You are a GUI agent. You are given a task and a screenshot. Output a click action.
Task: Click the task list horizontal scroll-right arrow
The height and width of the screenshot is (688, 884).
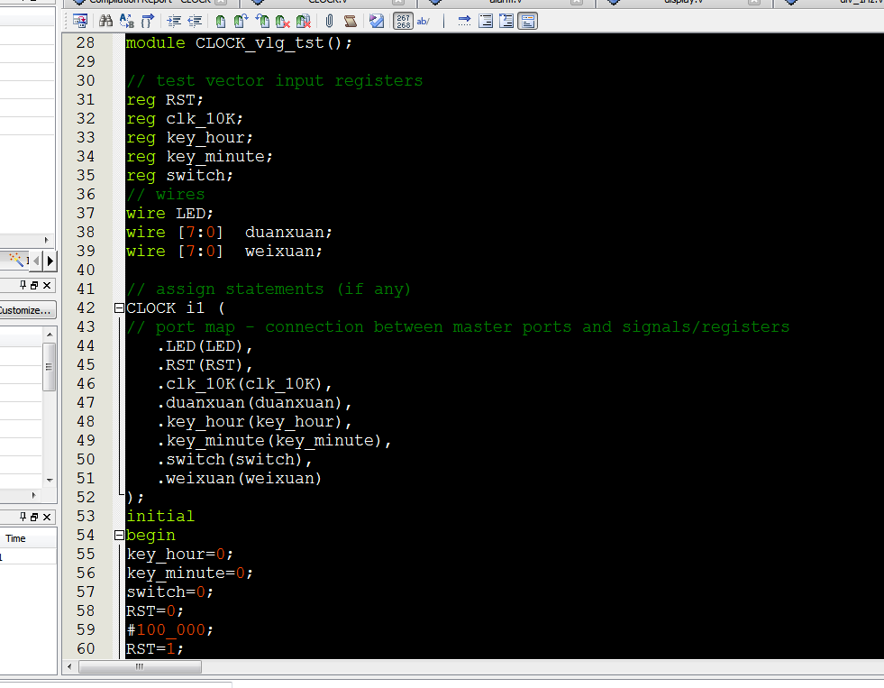click(34, 495)
